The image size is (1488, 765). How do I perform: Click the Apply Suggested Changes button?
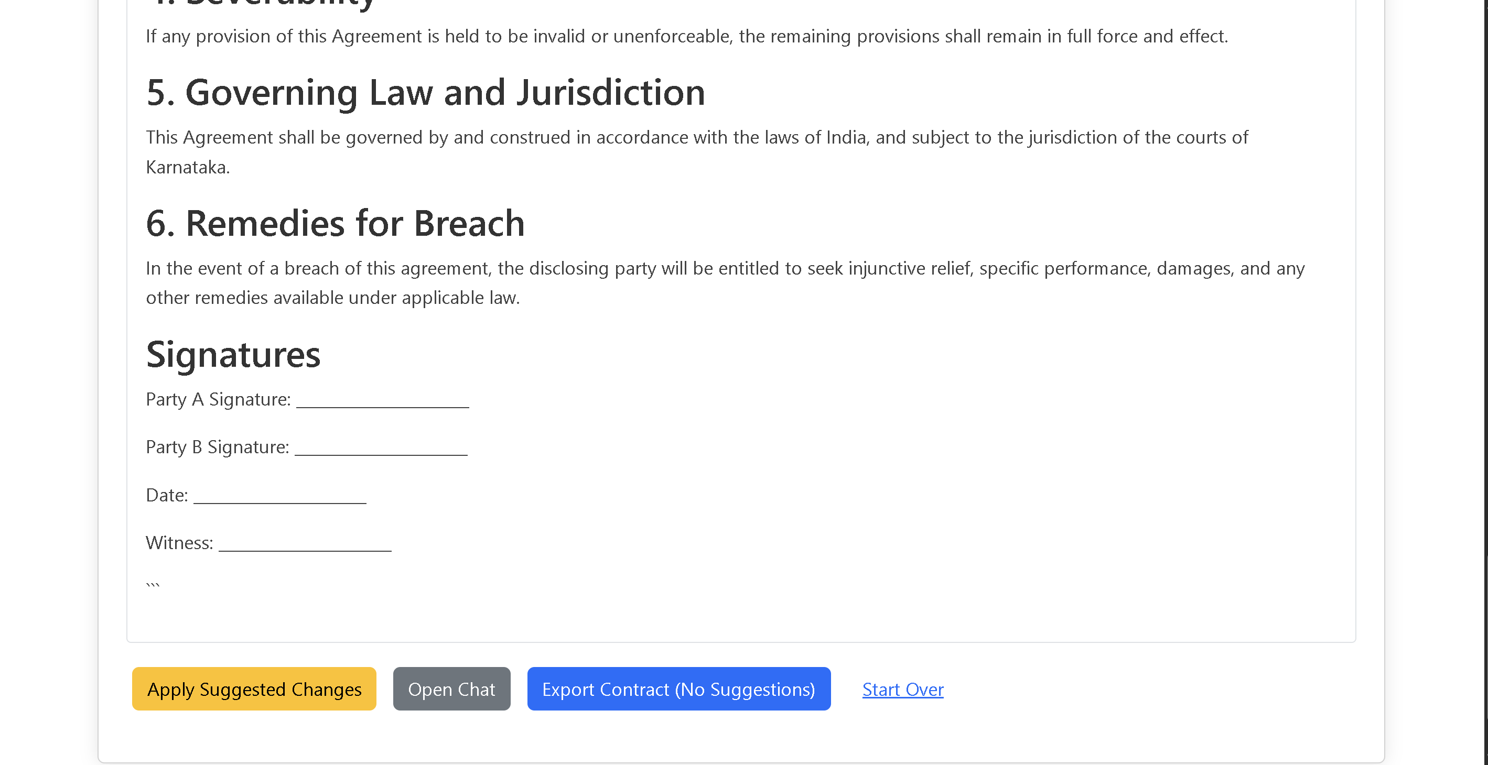tap(254, 689)
